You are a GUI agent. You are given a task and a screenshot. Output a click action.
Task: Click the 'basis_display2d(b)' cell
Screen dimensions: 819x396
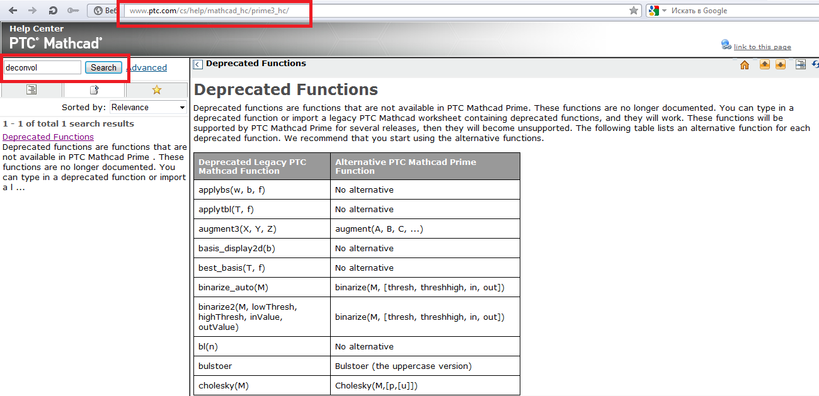262,248
